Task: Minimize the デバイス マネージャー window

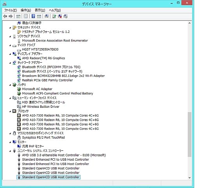Action: tap(172, 3)
